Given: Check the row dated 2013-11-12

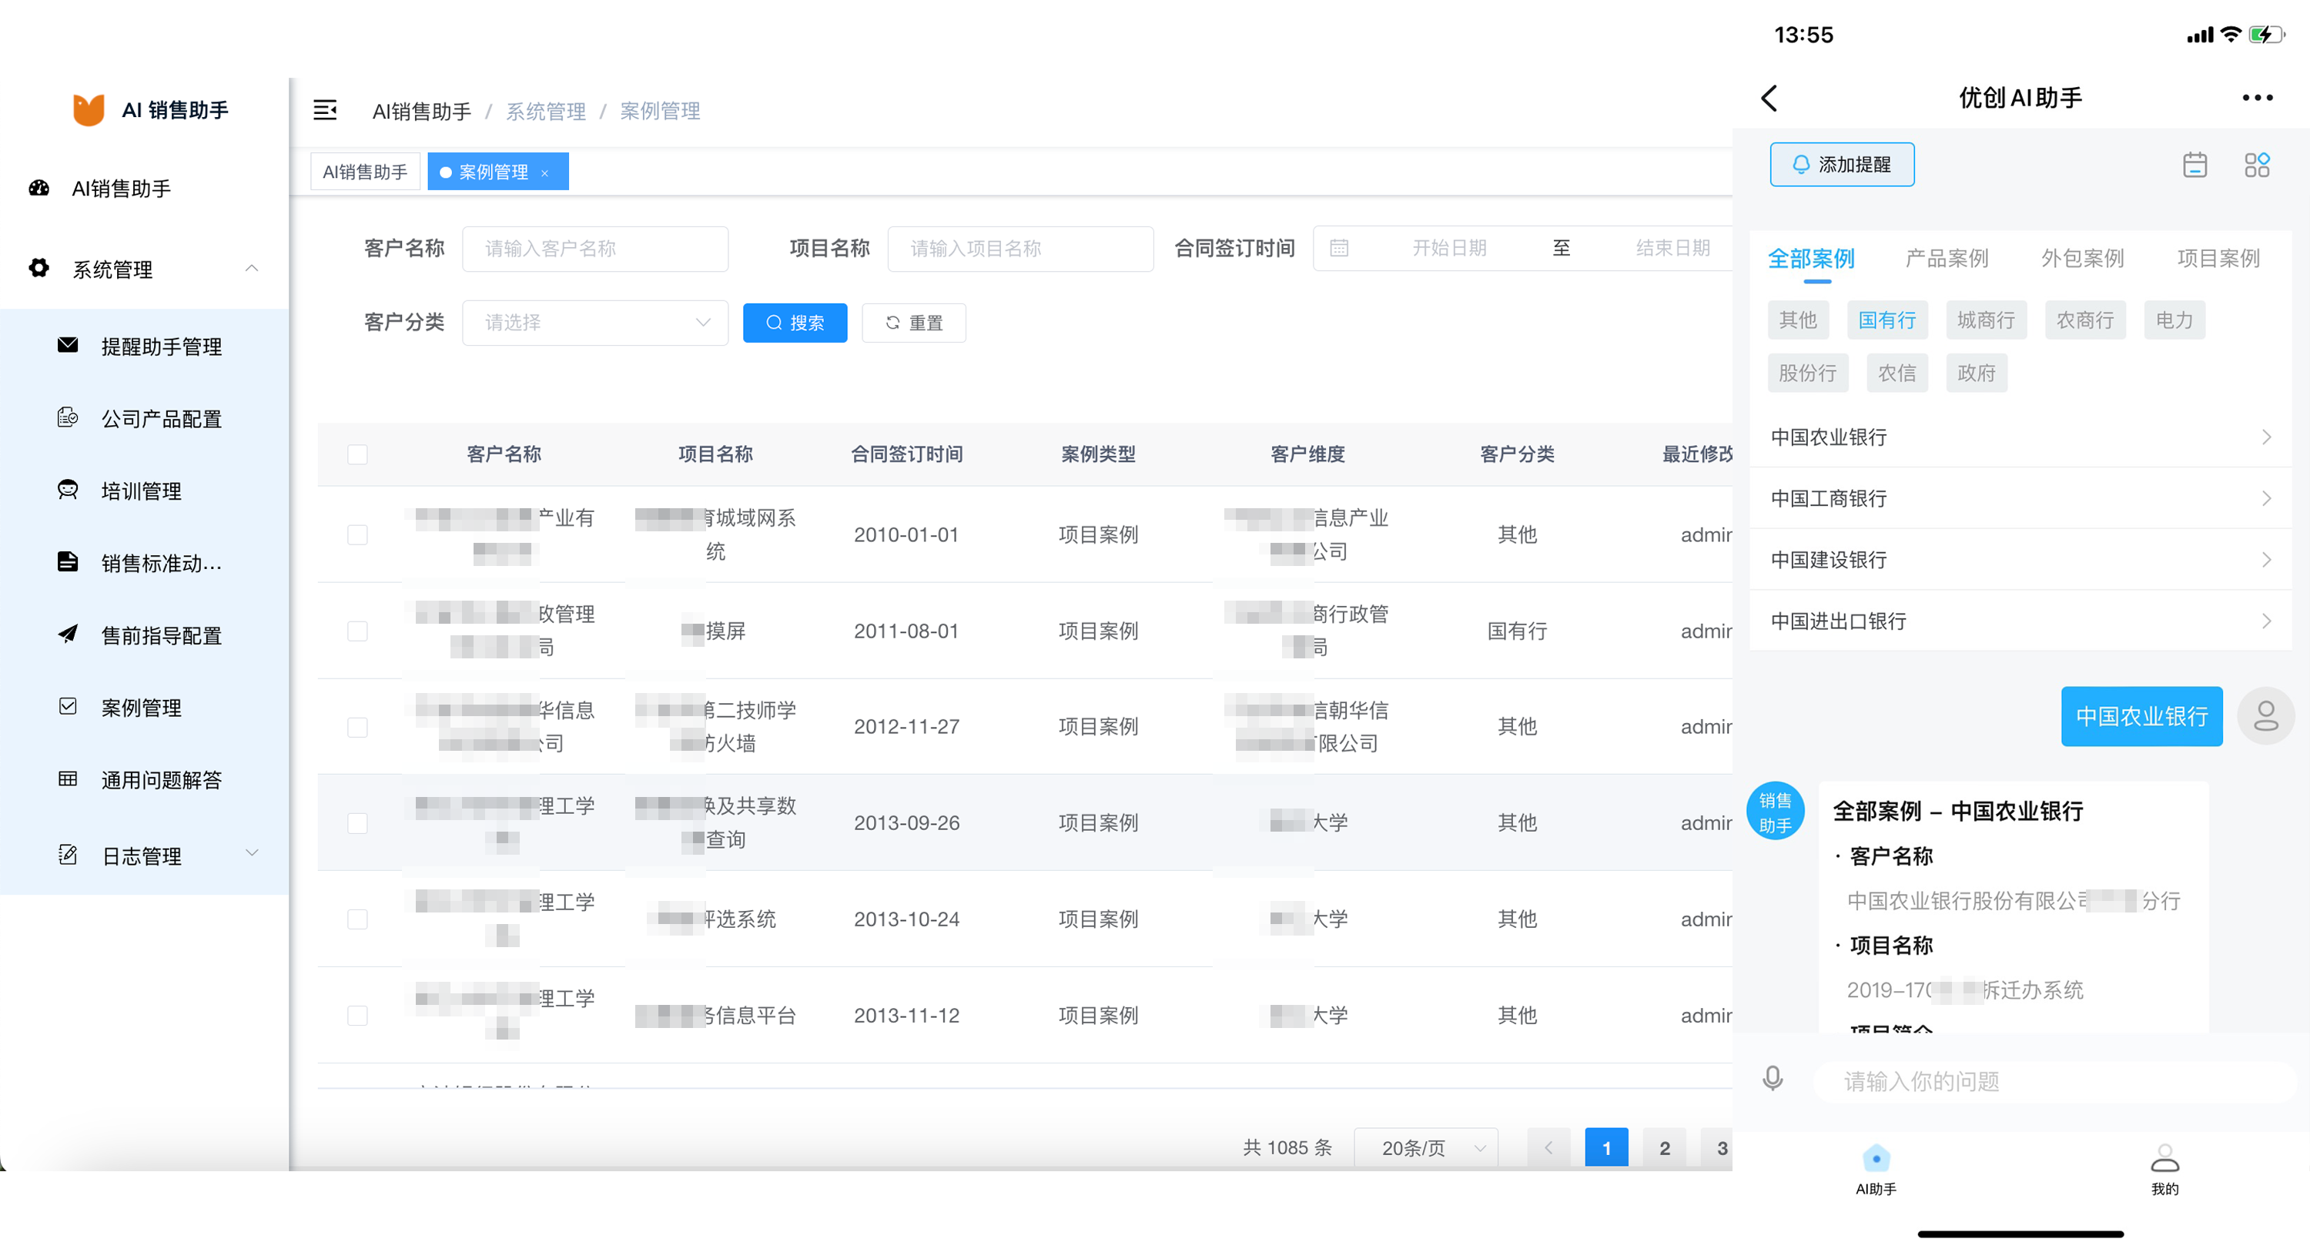Looking at the screenshot, I should pos(358,1016).
